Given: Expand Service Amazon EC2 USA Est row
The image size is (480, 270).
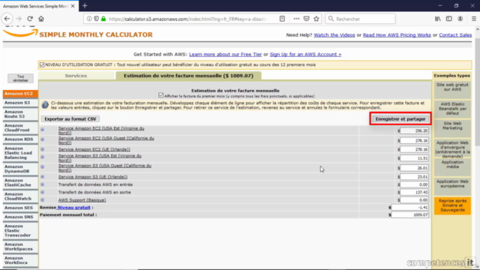Looking at the screenshot, I should click(x=42, y=130).
